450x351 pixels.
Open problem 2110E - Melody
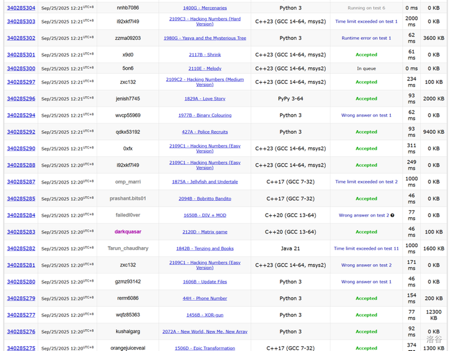pos(205,69)
